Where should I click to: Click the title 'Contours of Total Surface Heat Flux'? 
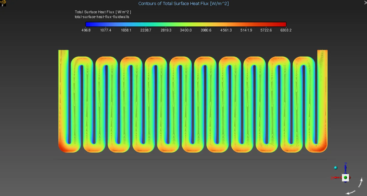click(183, 4)
